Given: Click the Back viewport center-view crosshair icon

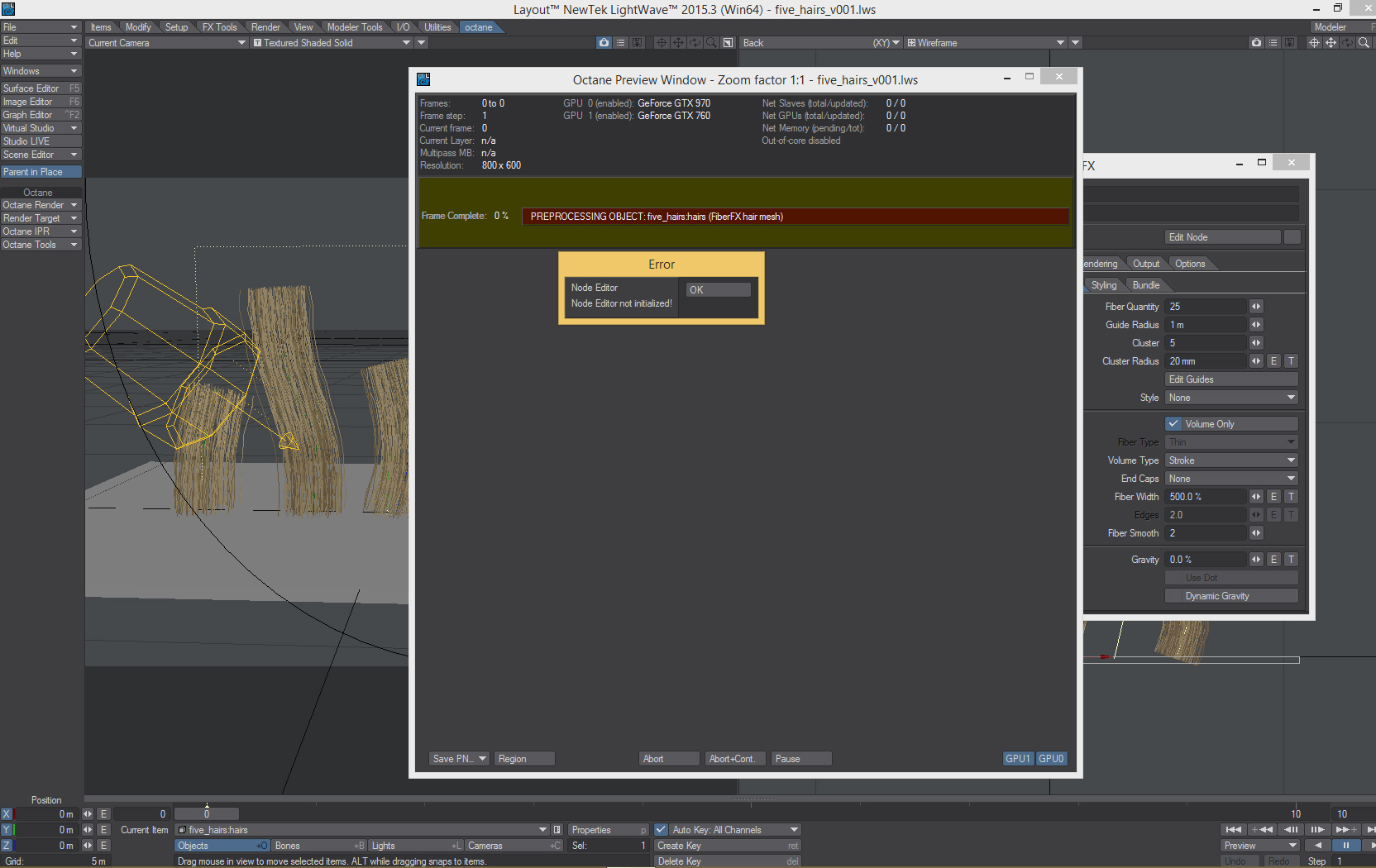Looking at the screenshot, I should 1314,43.
